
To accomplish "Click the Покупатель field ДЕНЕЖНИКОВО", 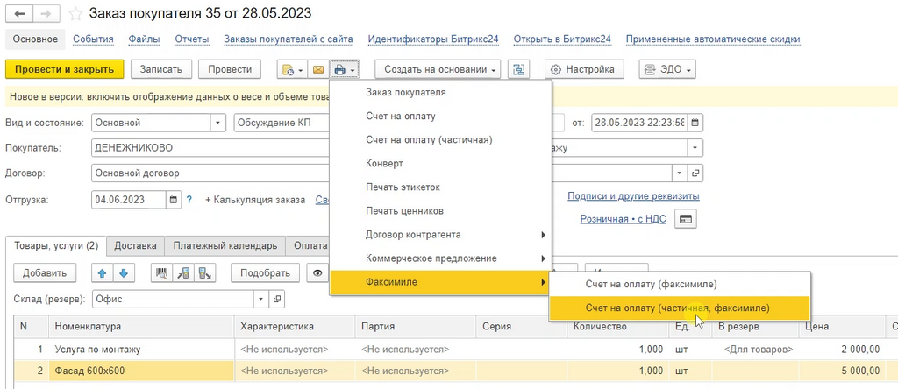I will [210, 148].
